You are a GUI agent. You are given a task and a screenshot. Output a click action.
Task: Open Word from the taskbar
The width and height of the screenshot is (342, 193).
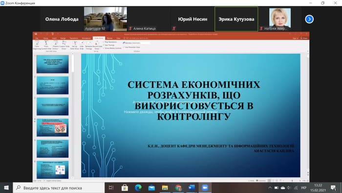[x=192, y=188]
